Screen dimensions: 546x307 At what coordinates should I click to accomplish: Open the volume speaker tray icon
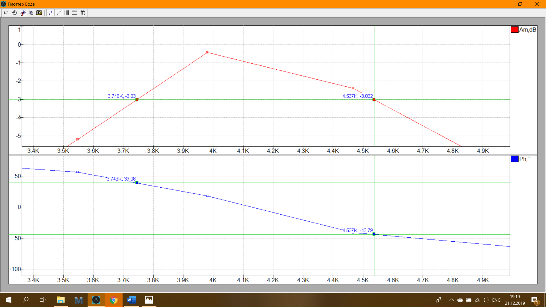tap(485, 300)
